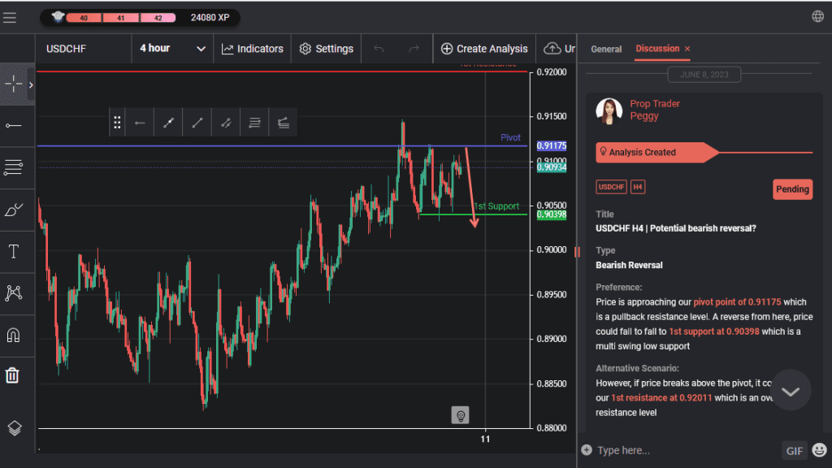Open the language globe icon
832x468 pixels.
(817, 16)
